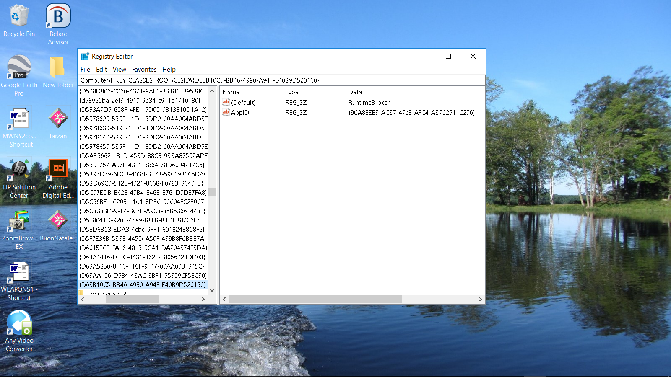Open the View menu in Registry Editor
The height and width of the screenshot is (377, 671).
click(x=119, y=70)
